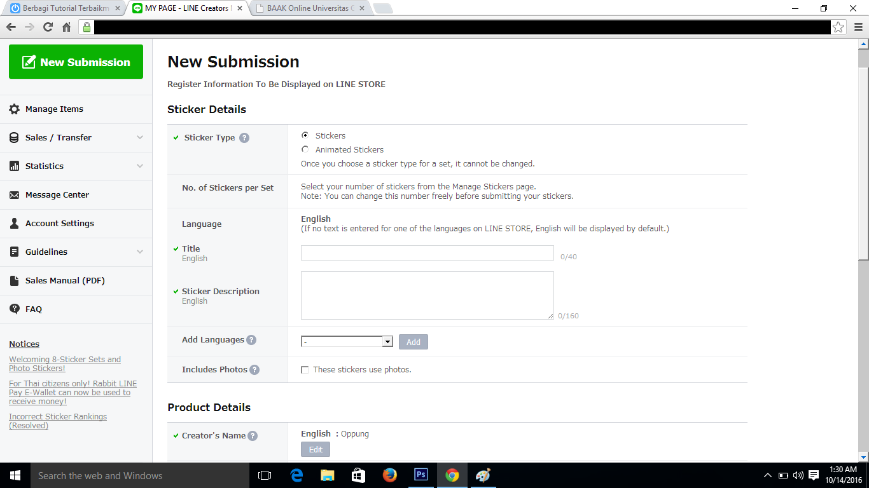This screenshot has width=869, height=488.
Task: Click the browser Home icon
Action: (66, 27)
